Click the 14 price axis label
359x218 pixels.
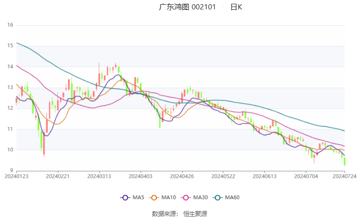10,67
